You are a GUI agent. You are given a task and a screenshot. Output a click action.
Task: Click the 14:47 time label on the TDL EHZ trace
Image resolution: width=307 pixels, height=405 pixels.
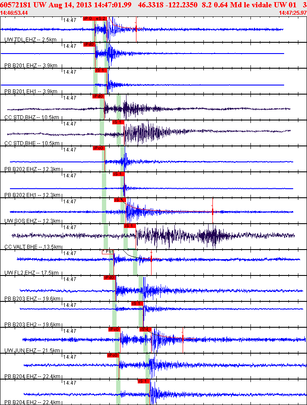pyautogui.click(x=70, y=20)
